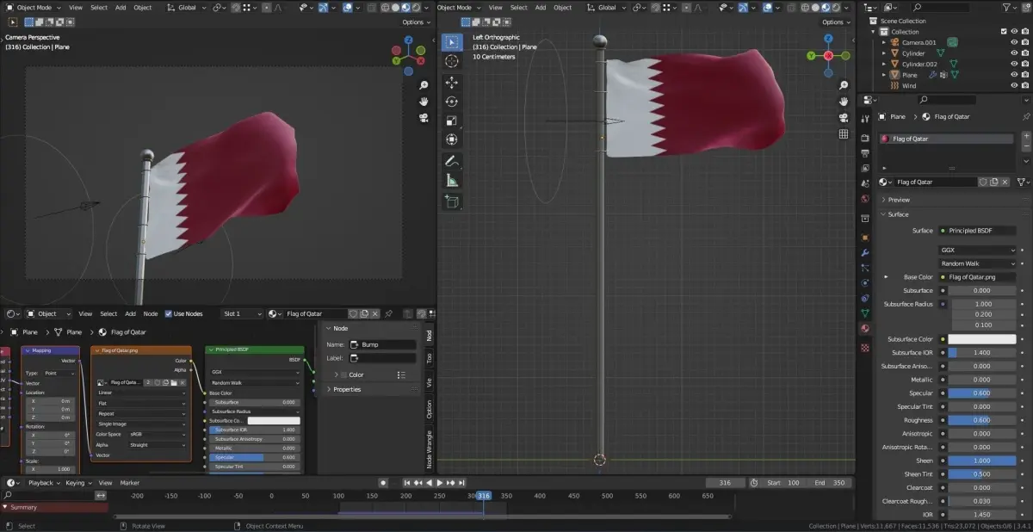Activate the Transform tool in right viewport
Screen dimensions: 1033x532
[x=452, y=139]
